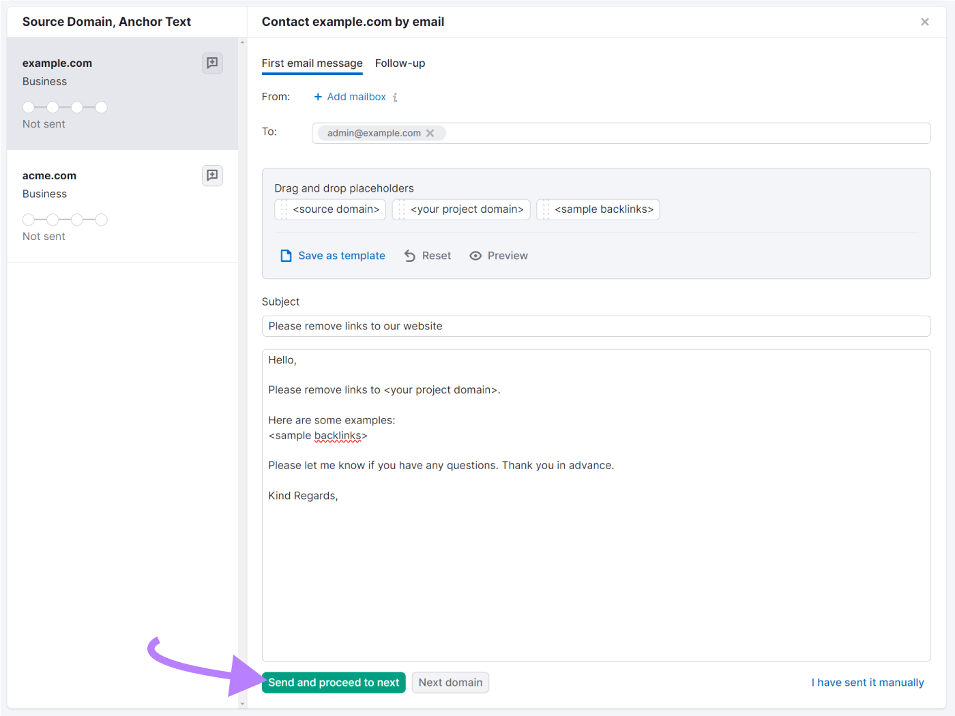The height and width of the screenshot is (716, 955).
Task: Select the <your project domain> placeholder chip
Action: [x=461, y=209]
